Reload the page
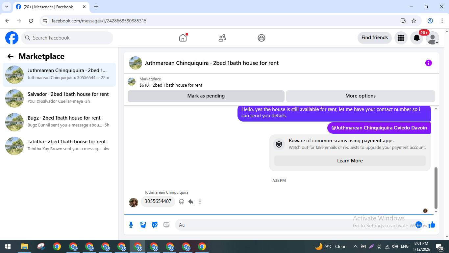This screenshot has width=449, height=253. (x=31, y=21)
